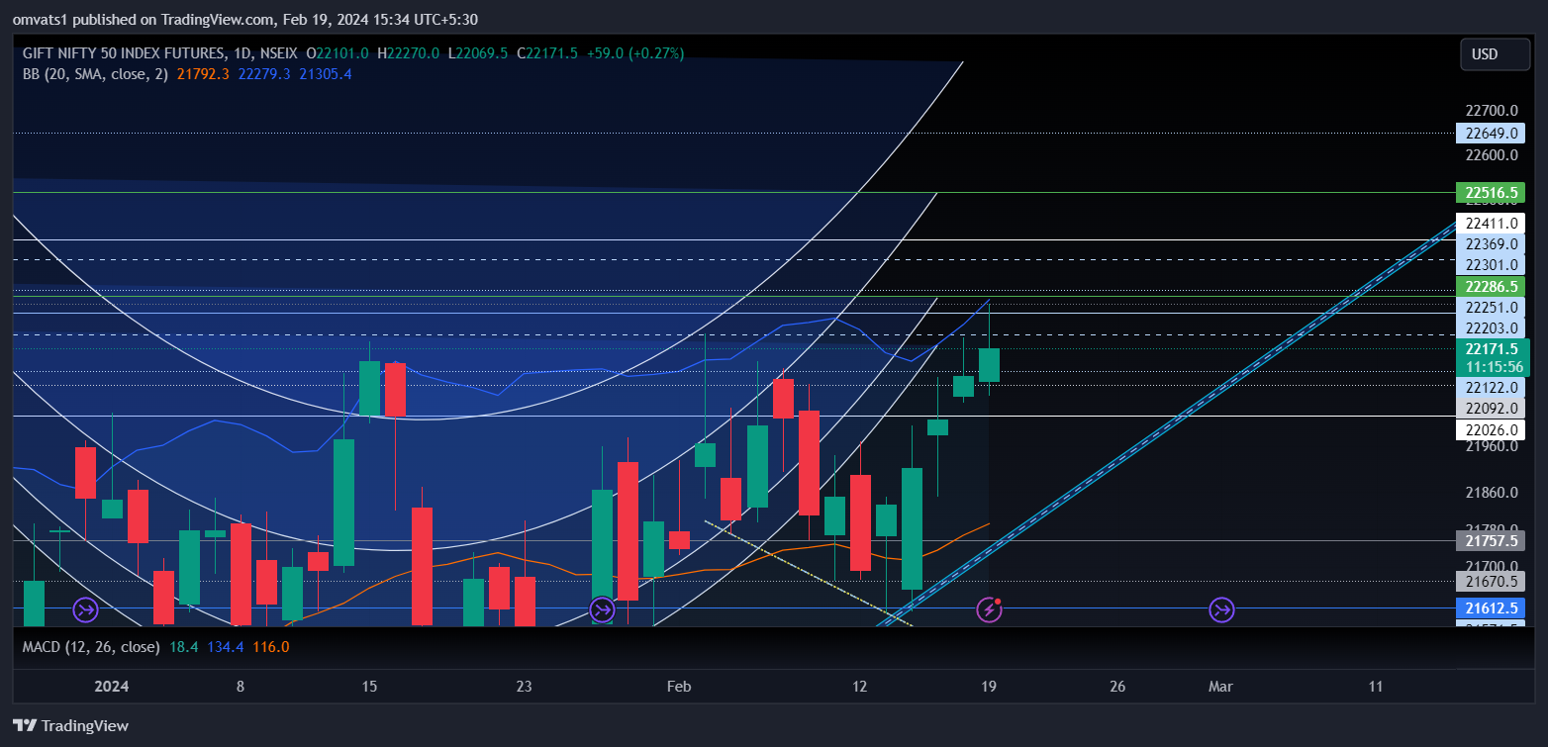The height and width of the screenshot is (747, 1548).
Task: Click the white 22026.0 price label
Action: (1492, 429)
